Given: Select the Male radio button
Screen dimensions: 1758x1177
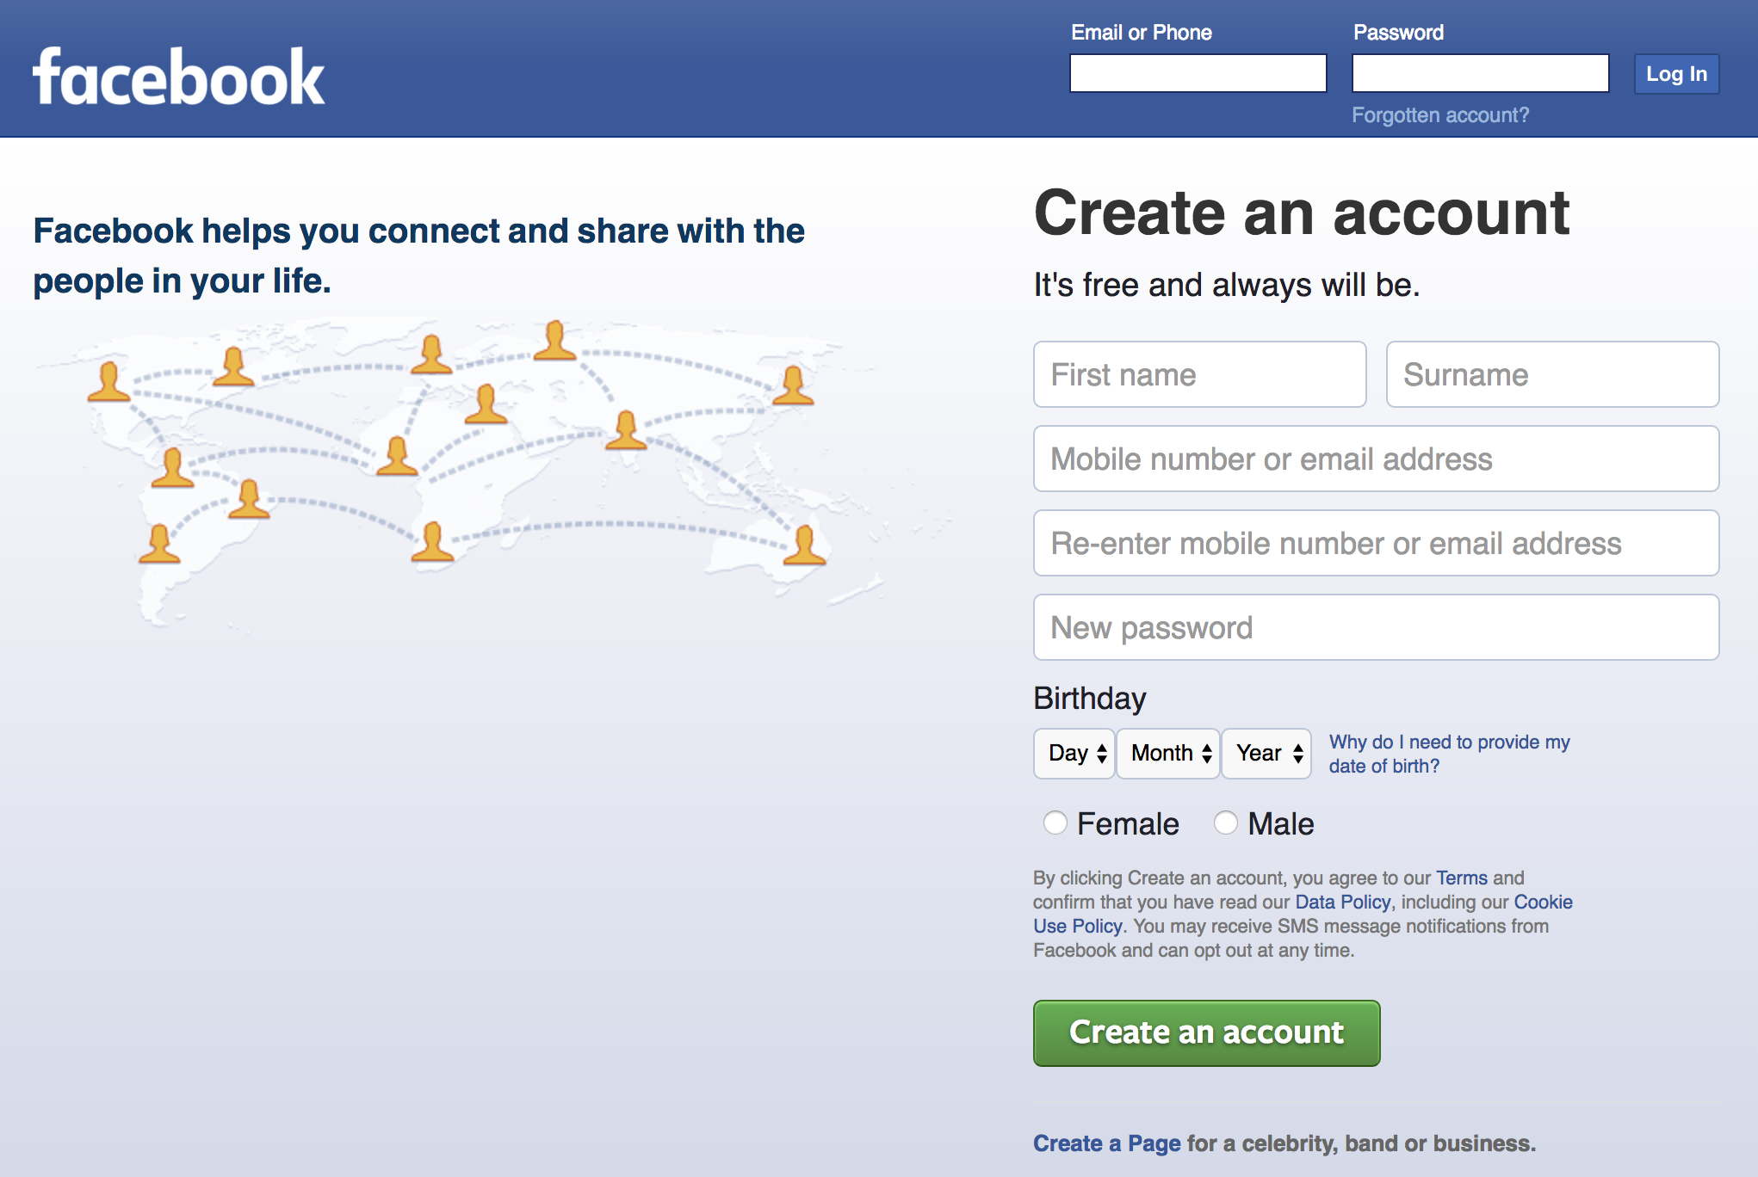Looking at the screenshot, I should (1222, 823).
